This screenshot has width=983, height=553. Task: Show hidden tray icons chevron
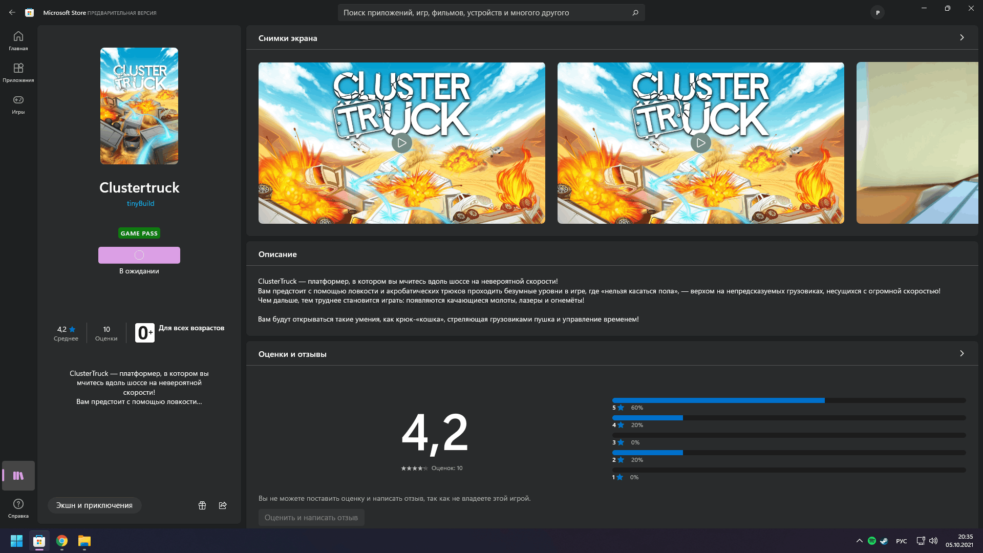859,541
